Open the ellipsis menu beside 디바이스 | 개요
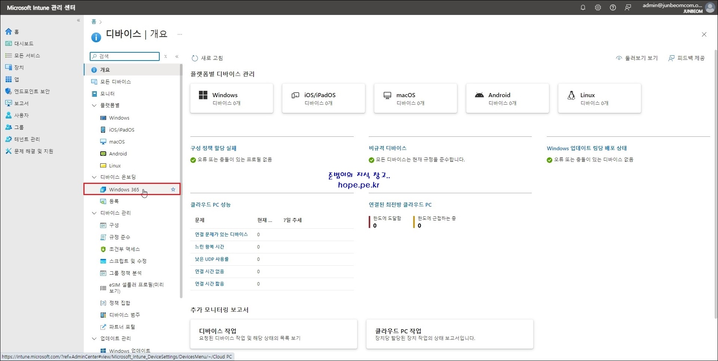Viewport: 718px width, 361px height. (180, 34)
